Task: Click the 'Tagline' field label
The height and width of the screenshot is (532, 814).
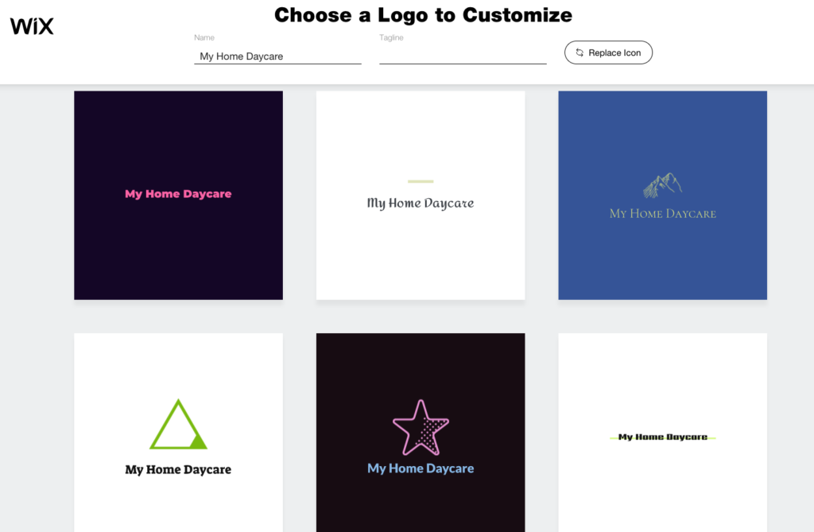Action: pyautogui.click(x=391, y=37)
